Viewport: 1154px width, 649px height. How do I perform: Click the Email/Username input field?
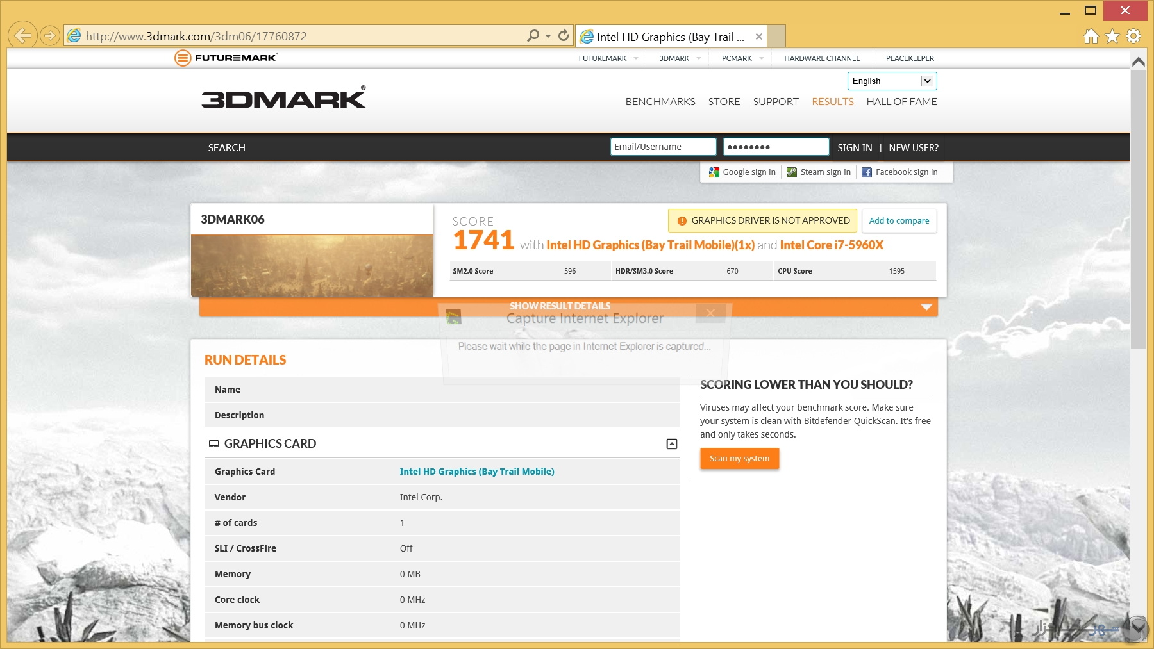pyautogui.click(x=663, y=147)
